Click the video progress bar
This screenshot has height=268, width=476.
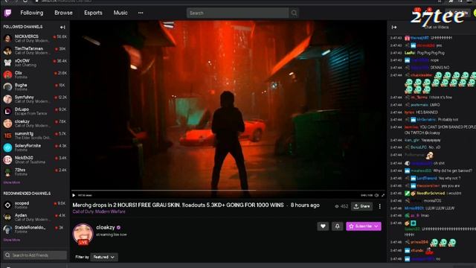[228, 191]
